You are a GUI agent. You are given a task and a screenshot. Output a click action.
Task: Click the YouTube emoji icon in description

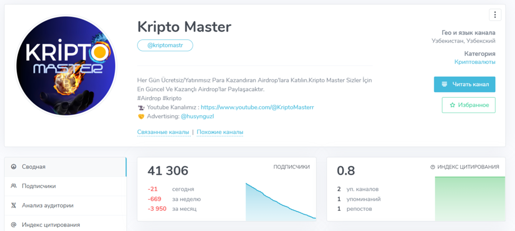point(141,107)
